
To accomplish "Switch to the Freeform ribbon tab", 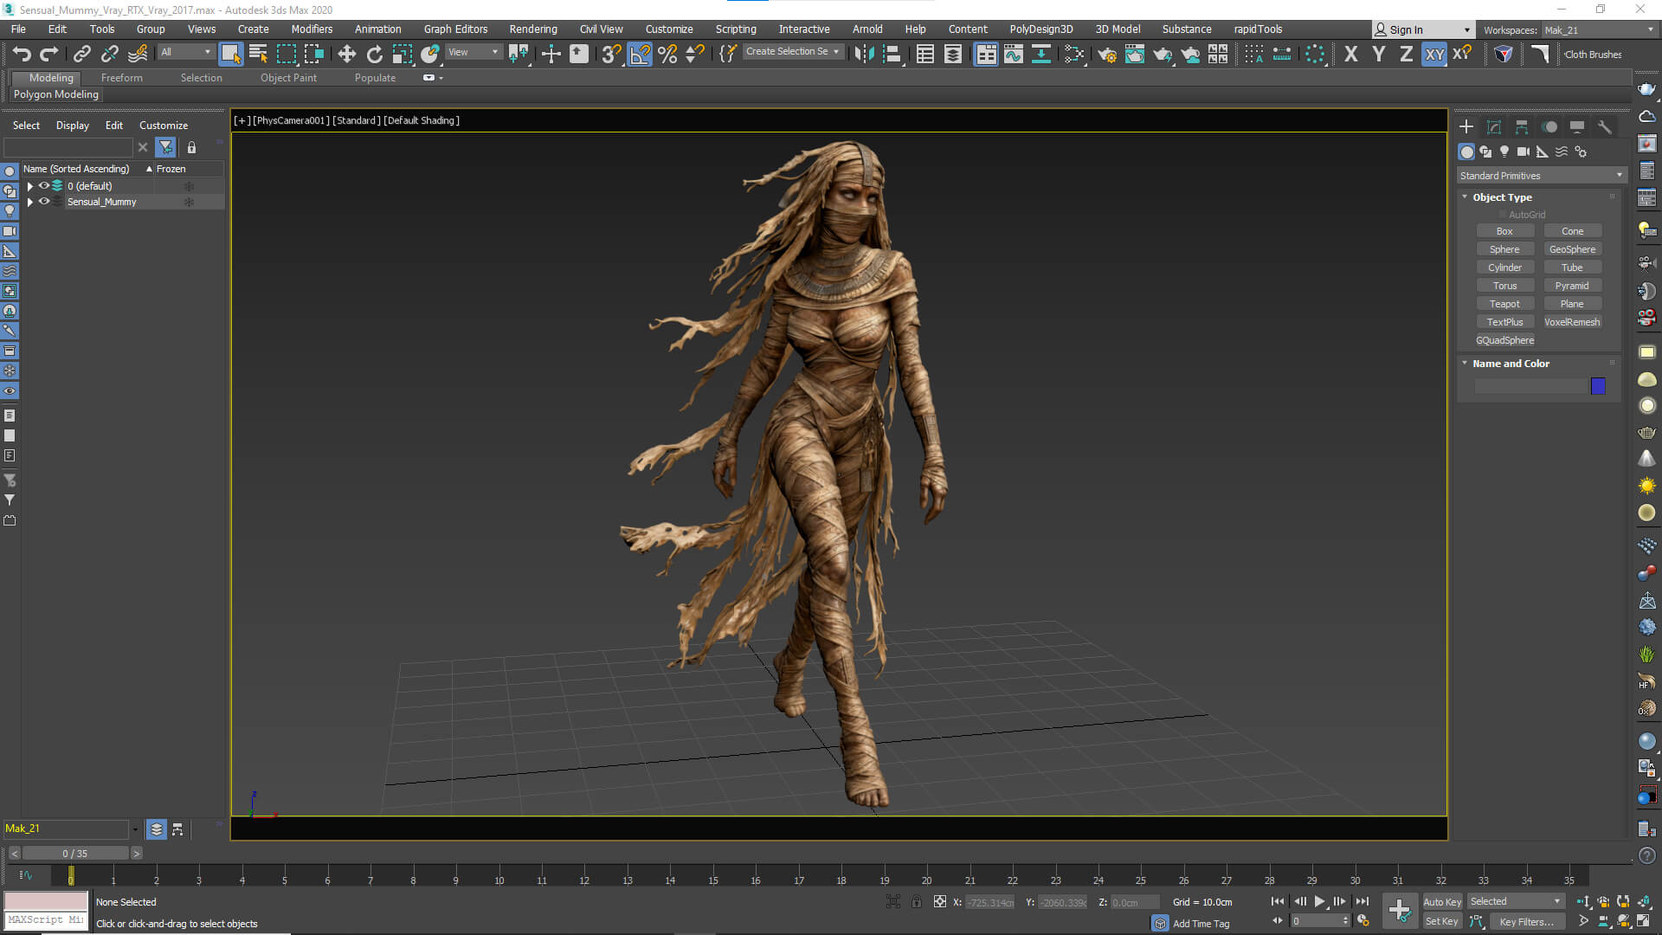I will click(121, 78).
